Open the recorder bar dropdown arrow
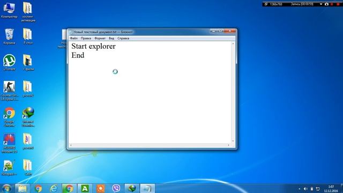This screenshot has width=343, height=193. click(x=321, y=4)
